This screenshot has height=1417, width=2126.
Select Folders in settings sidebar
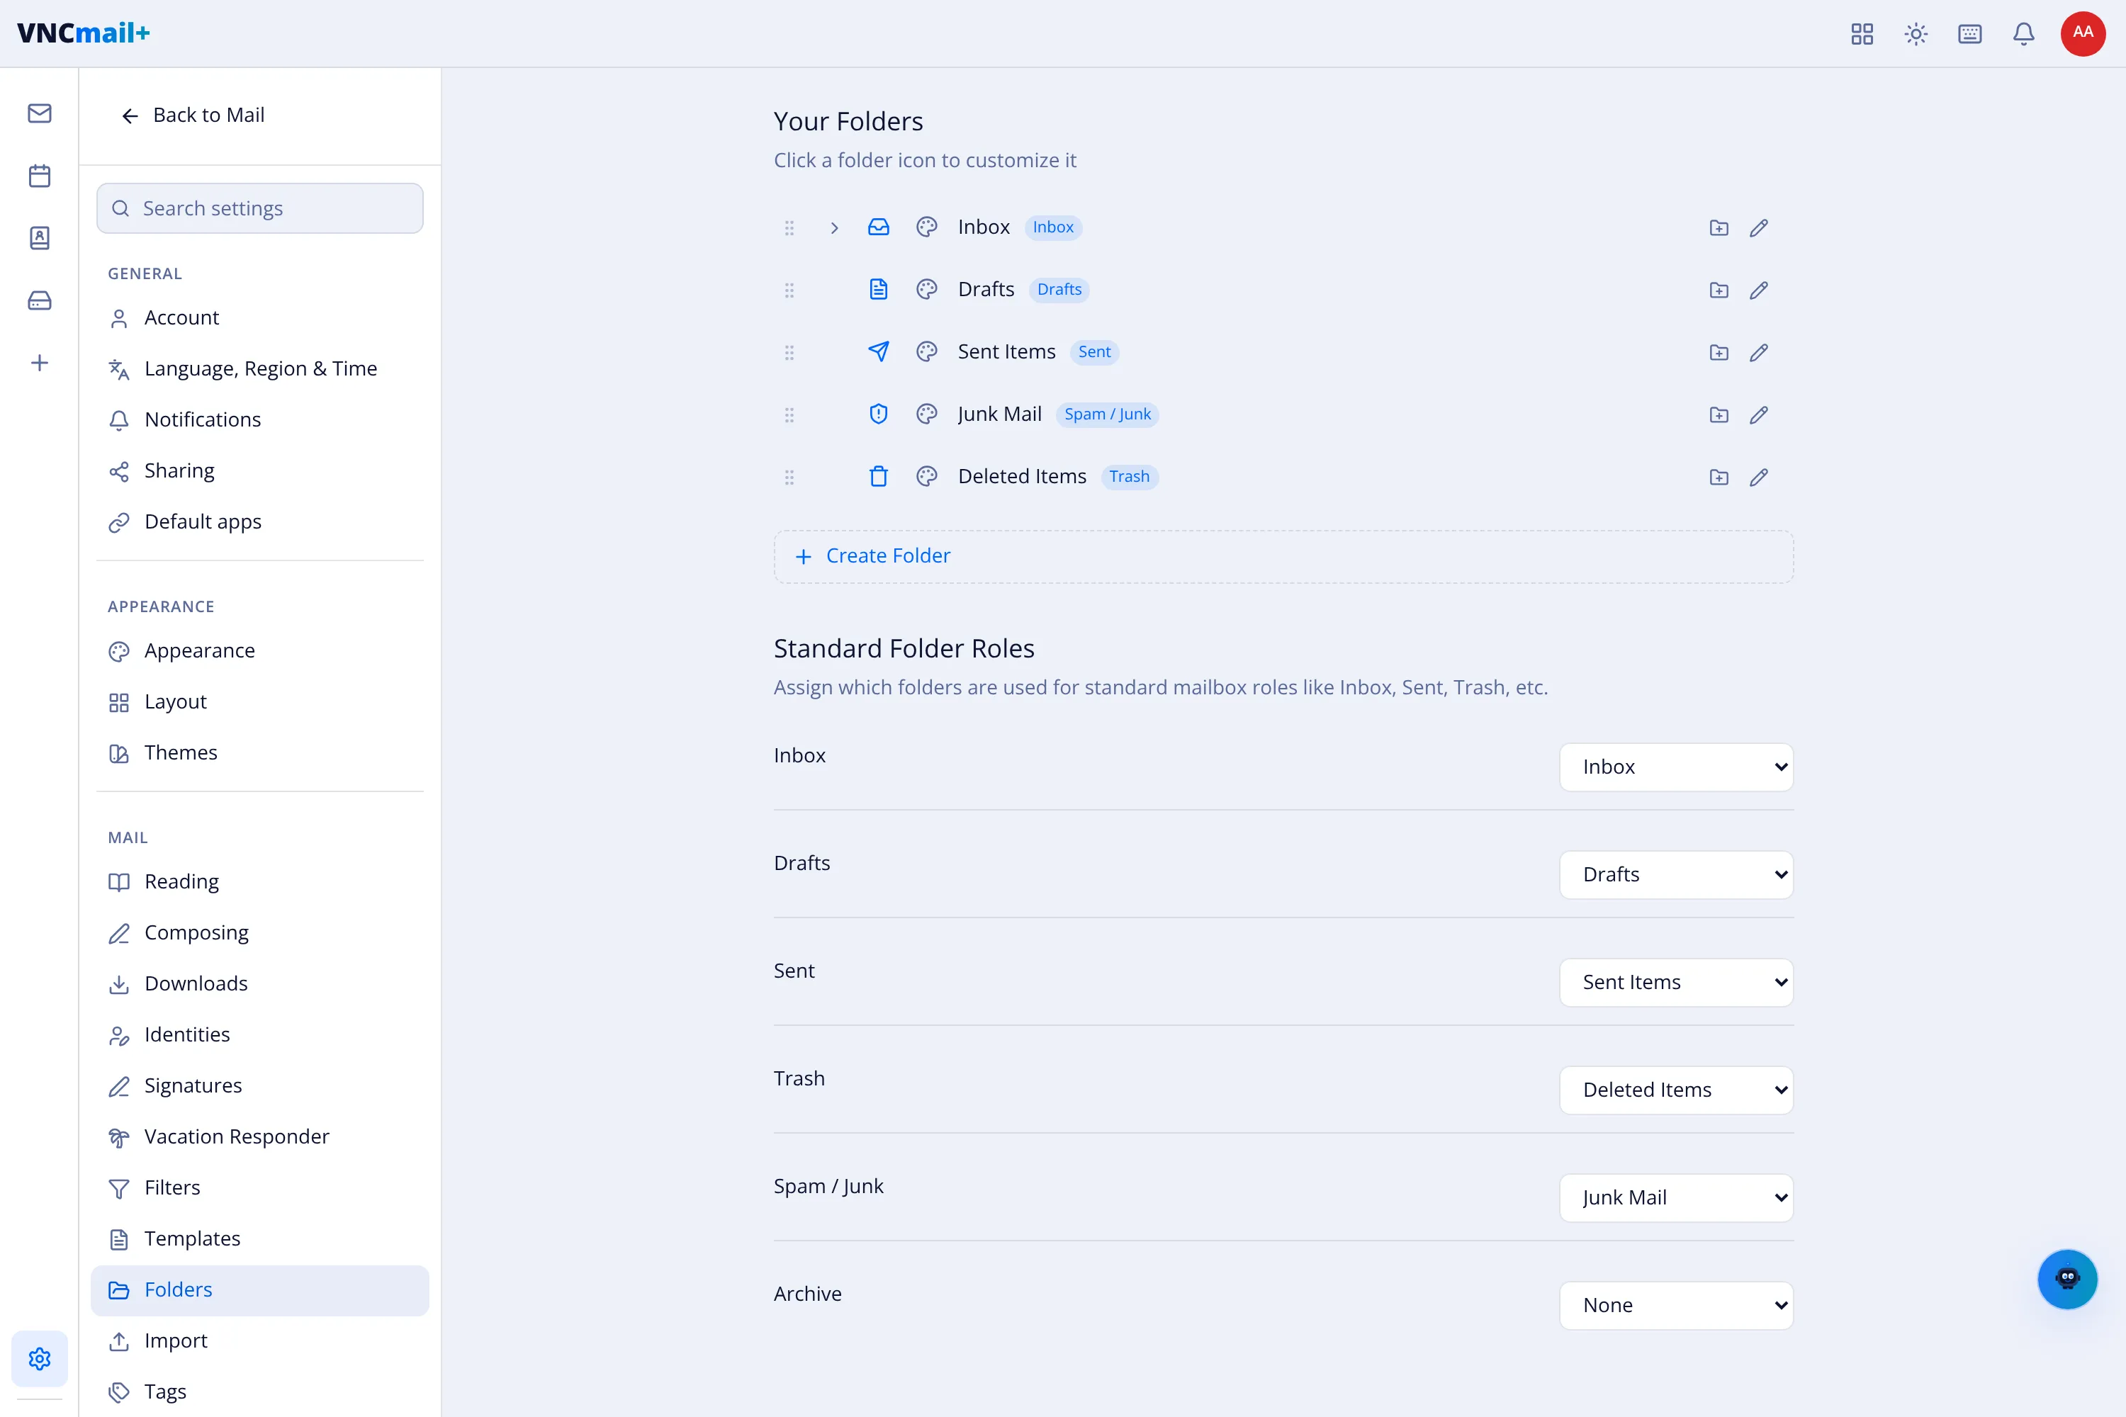pos(259,1289)
